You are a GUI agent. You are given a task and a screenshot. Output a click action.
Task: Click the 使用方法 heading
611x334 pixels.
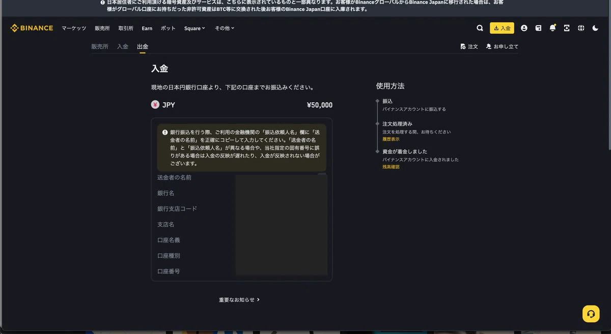390,86
